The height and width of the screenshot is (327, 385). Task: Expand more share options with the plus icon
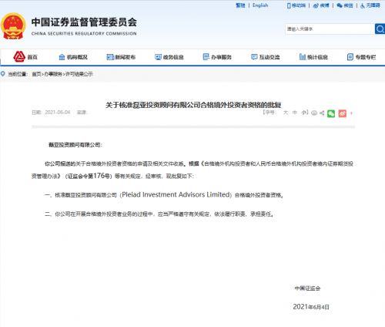[351, 113]
